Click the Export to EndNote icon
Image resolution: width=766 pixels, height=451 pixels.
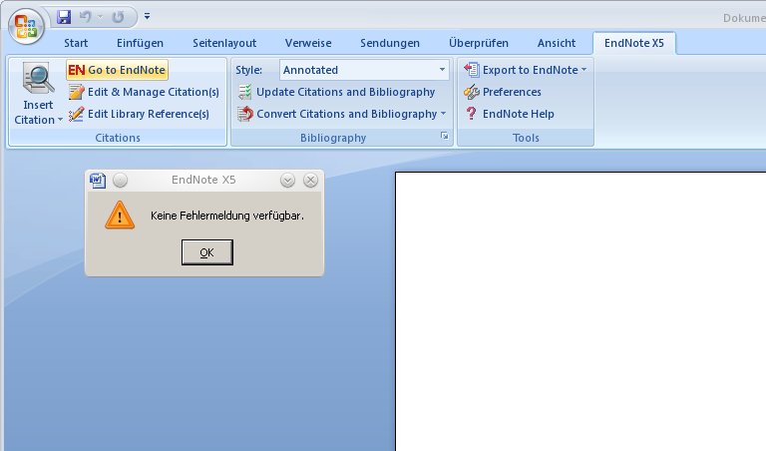472,70
